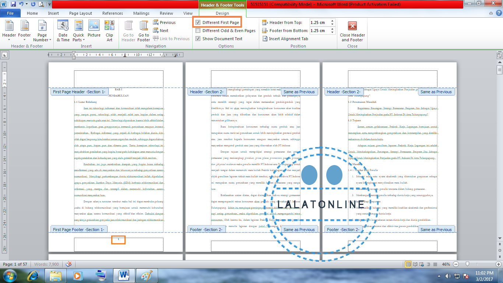Switch to the View tab

[x=188, y=13]
